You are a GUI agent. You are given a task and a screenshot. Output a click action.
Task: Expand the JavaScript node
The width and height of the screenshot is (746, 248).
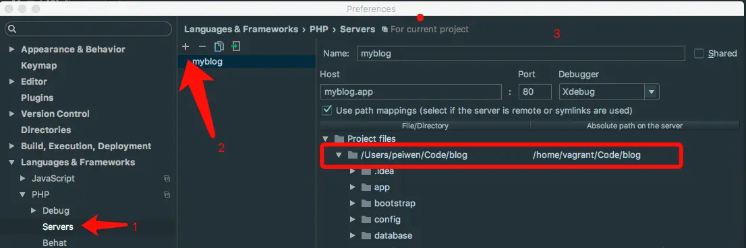point(22,179)
